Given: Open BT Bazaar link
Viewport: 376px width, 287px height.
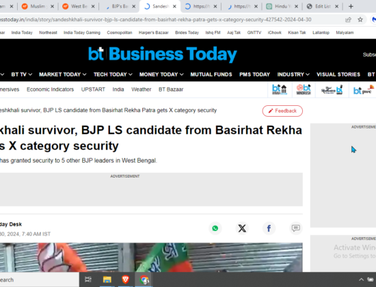Looking at the screenshot, I should 171,90.
